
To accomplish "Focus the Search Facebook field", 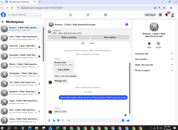I will click(x=25, y=15).
